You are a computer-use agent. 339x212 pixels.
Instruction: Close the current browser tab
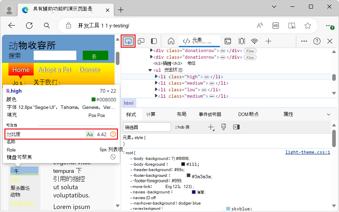point(107,10)
